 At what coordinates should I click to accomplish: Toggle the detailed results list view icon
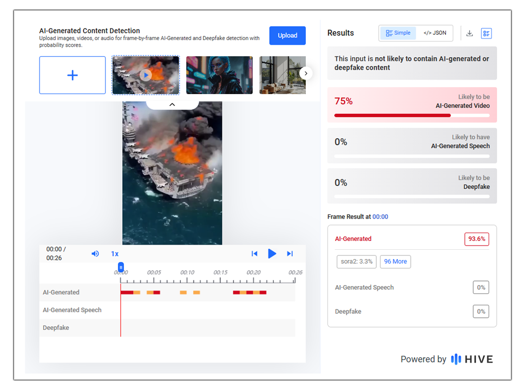pos(486,33)
